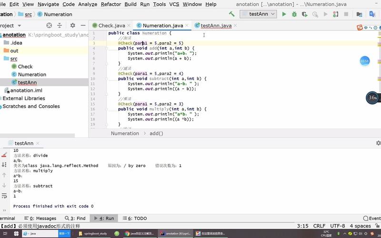Expand External Libraries node
This screenshot has width=381, height=238.
click(23, 99)
